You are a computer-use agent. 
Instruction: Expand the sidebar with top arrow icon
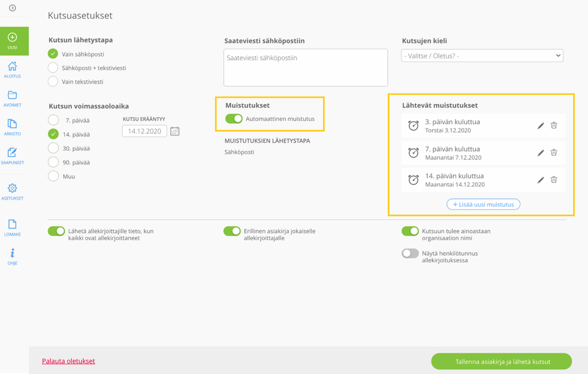[12, 8]
